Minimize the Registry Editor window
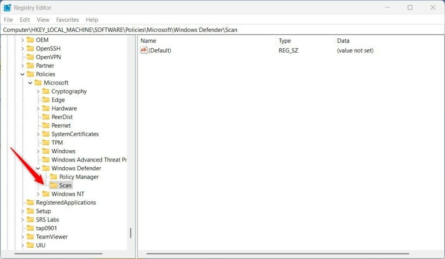 pos(387,7)
